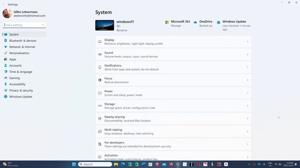
Task: Click the Storage drive icon
Action: click(100, 106)
